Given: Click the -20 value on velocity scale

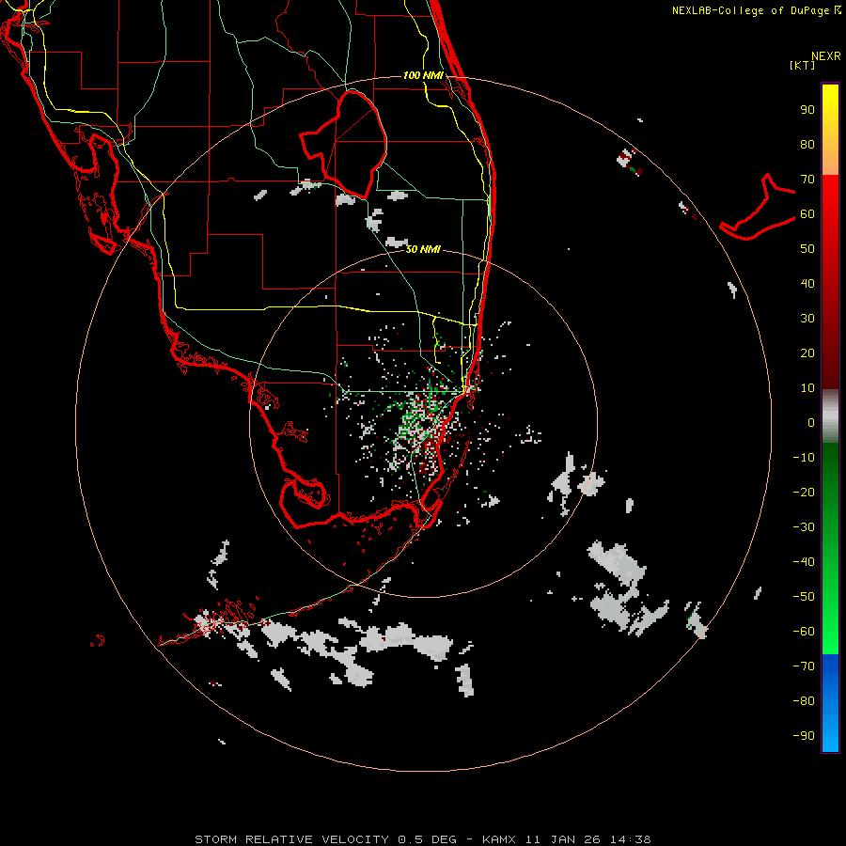Looking at the screenshot, I should [804, 493].
